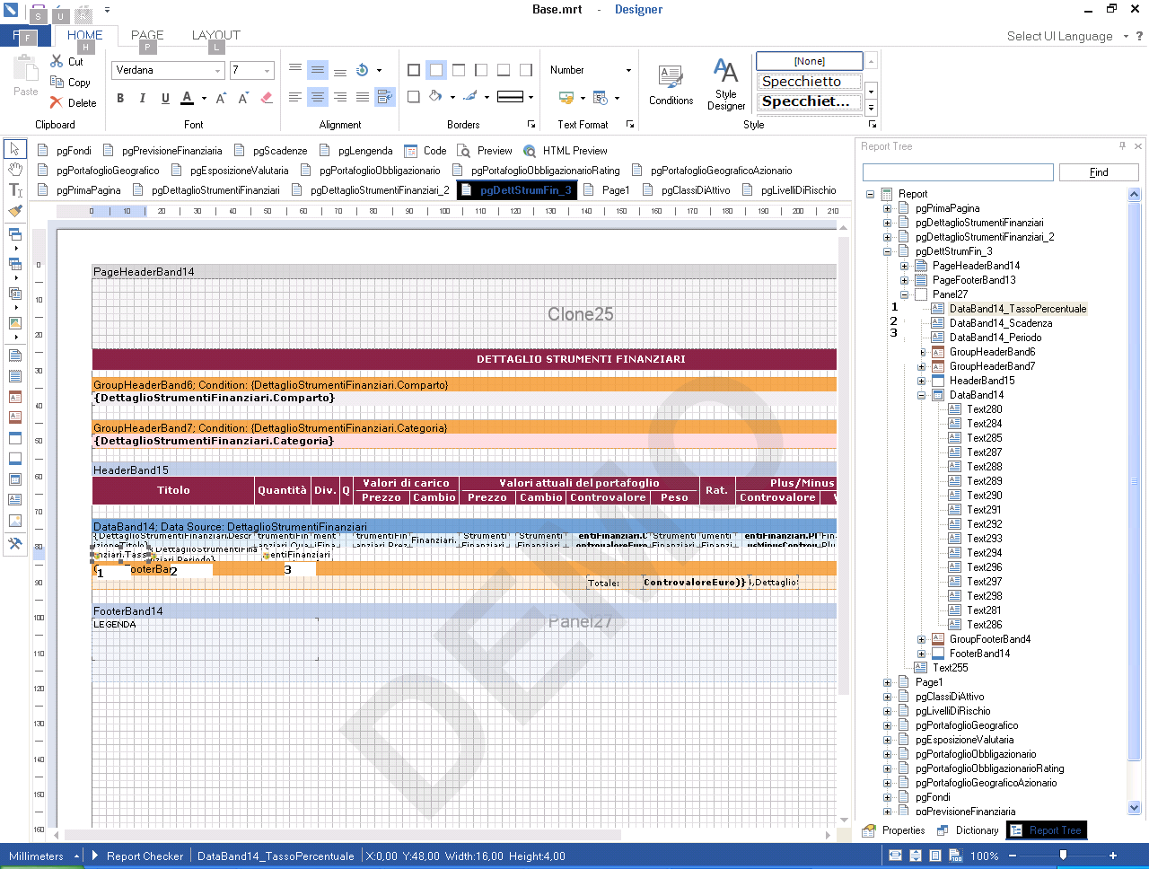Open the PAGE ribbon tab
1149x869 pixels.
[147, 36]
